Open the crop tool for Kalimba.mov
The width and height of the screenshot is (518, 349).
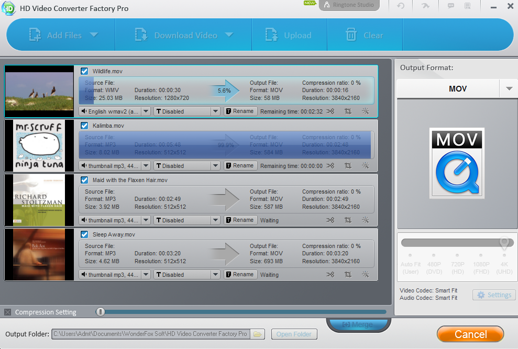pos(348,166)
